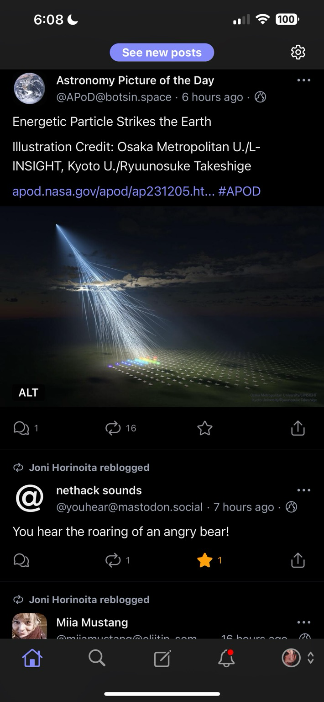Show the ALT text badge on image
Image resolution: width=324 pixels, height=702 pixels.
point(28,393)
